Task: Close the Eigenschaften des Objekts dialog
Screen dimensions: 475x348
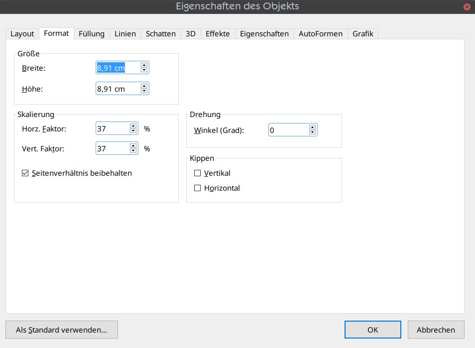Action: 467,6
